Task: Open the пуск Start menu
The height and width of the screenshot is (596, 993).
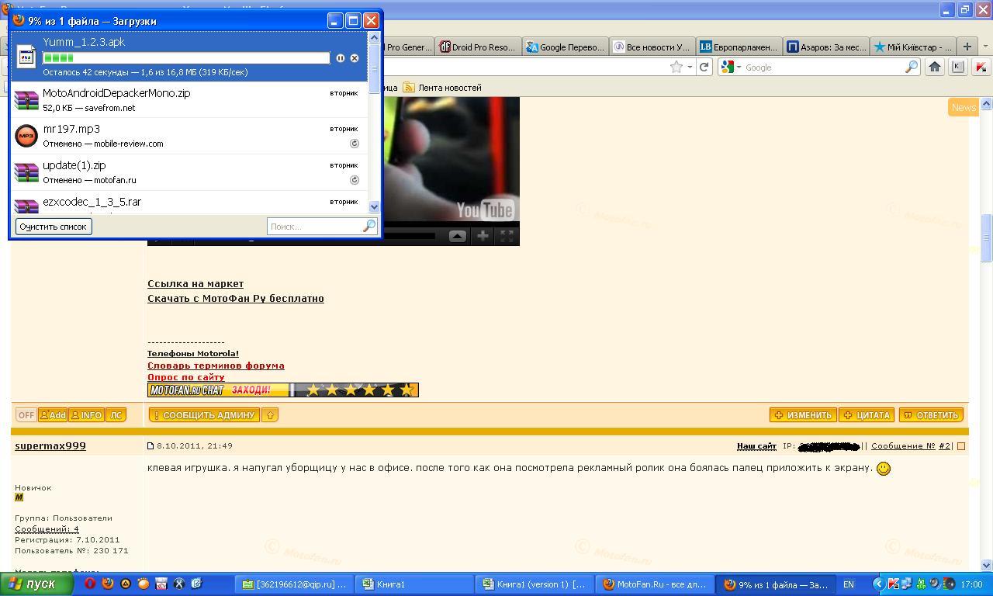Action: pyautogui.click(x=37, y=584)
